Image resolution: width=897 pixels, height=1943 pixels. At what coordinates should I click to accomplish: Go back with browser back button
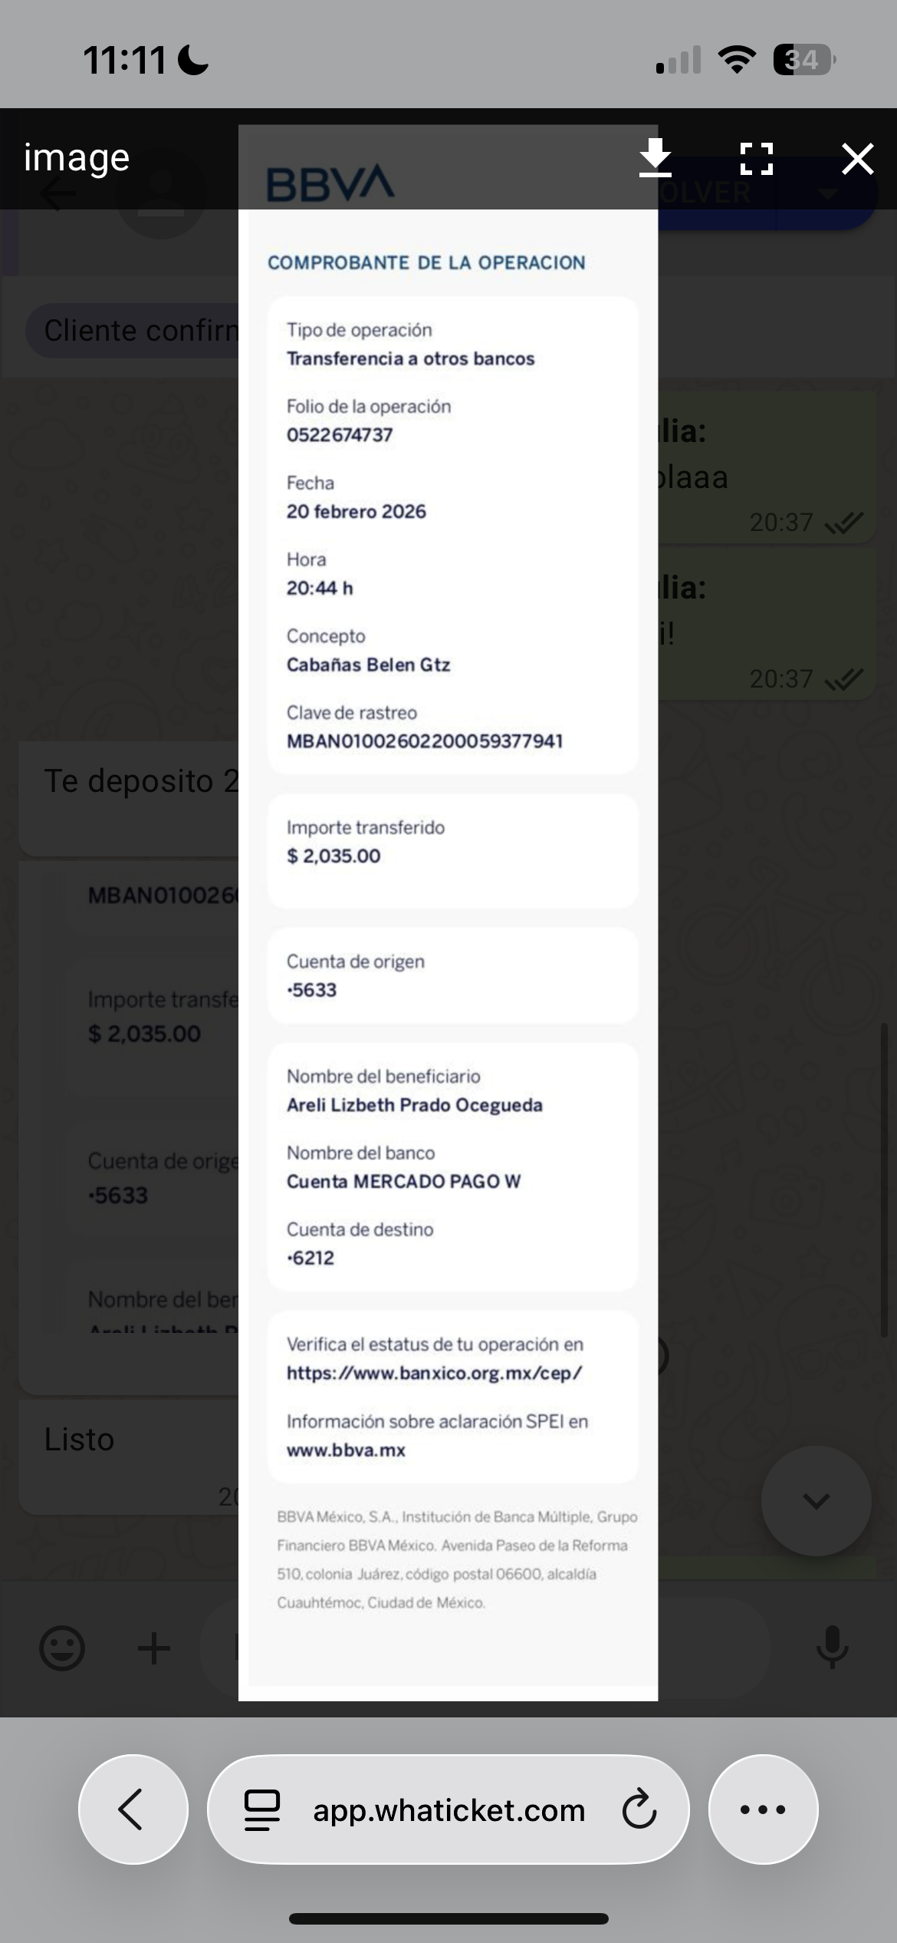(x=133, y=1809)
